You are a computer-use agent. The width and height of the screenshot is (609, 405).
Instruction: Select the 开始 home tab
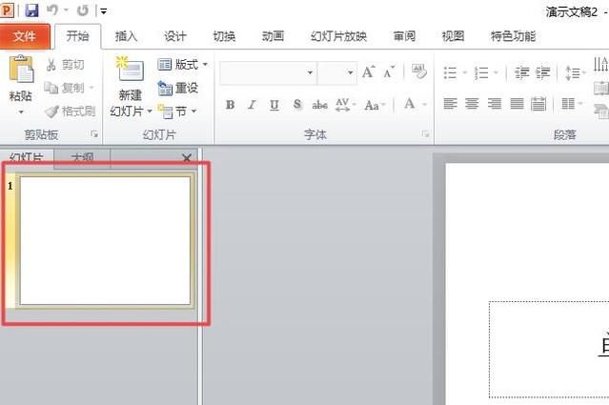point(78,36)
